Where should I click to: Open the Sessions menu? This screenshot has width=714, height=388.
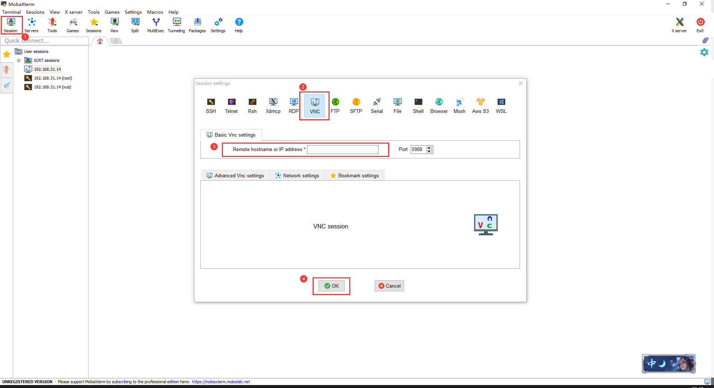point(35,12)
